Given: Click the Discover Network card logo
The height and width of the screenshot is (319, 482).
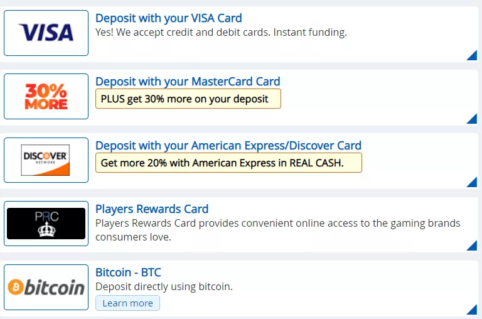Looking at the screenshot, I should pyautogui.click(x=46, y=160).
